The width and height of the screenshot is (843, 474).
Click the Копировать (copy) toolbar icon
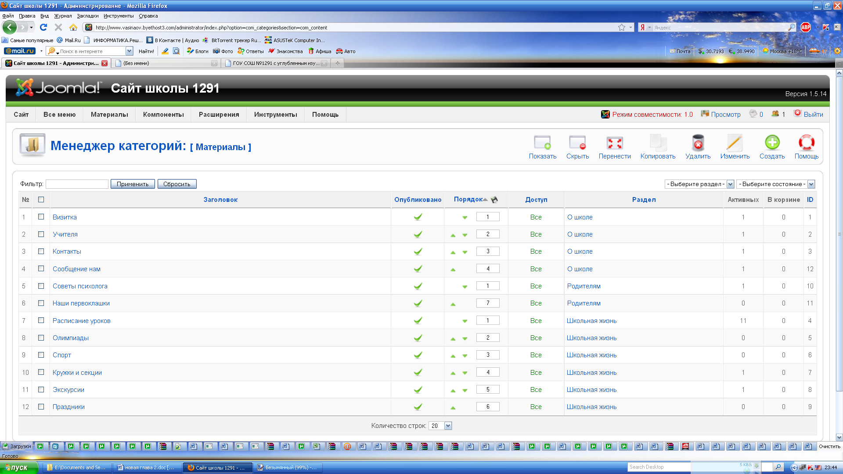coord(658,143)
